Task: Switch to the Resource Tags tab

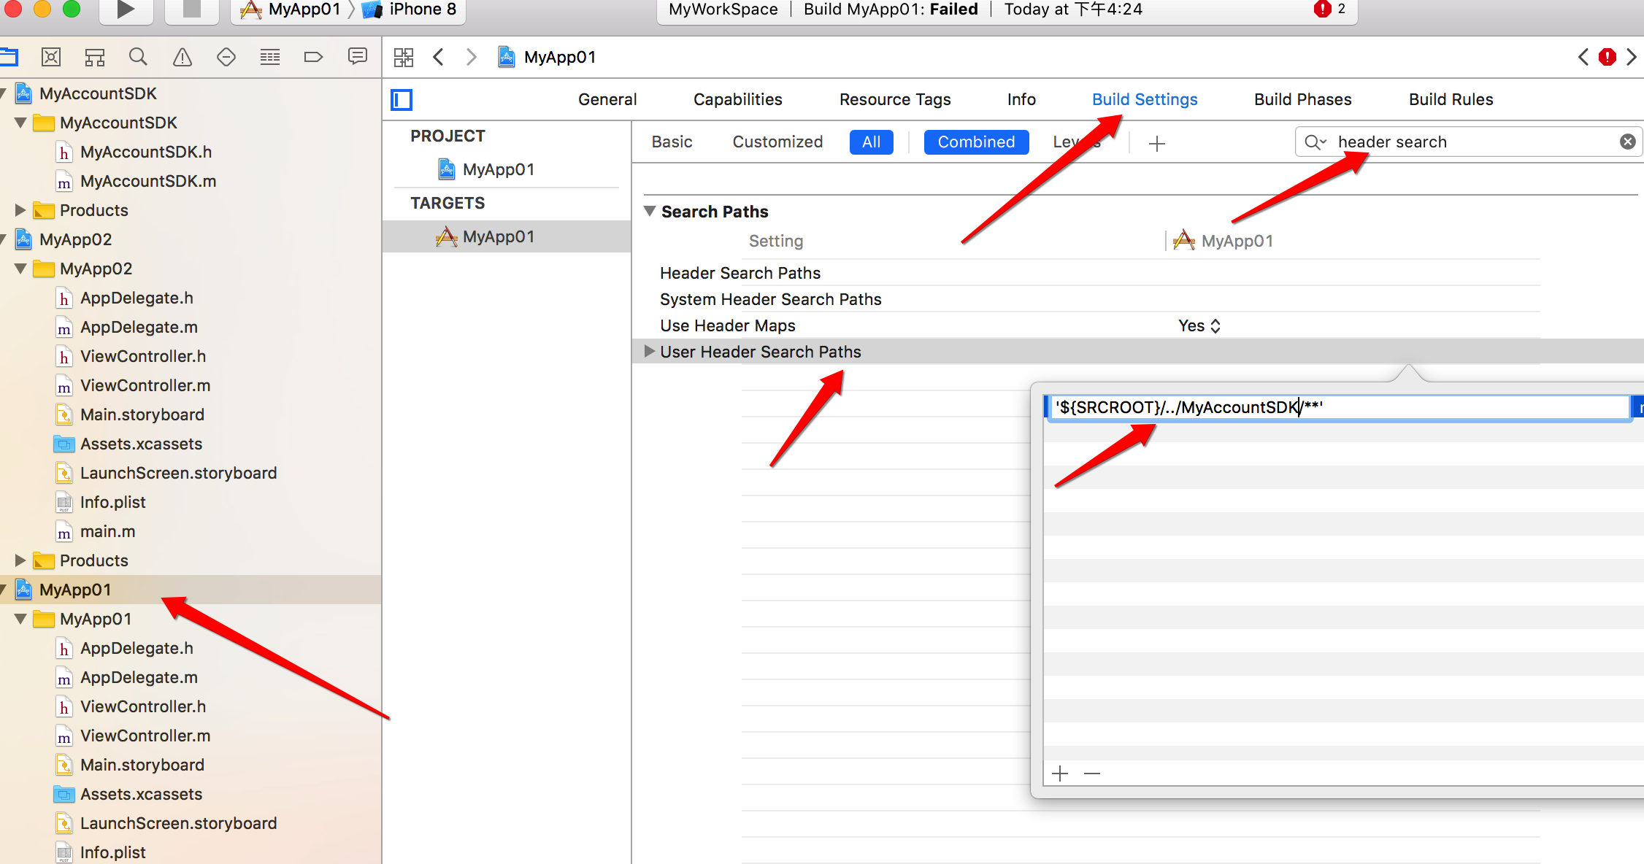Action: (895, 99)
